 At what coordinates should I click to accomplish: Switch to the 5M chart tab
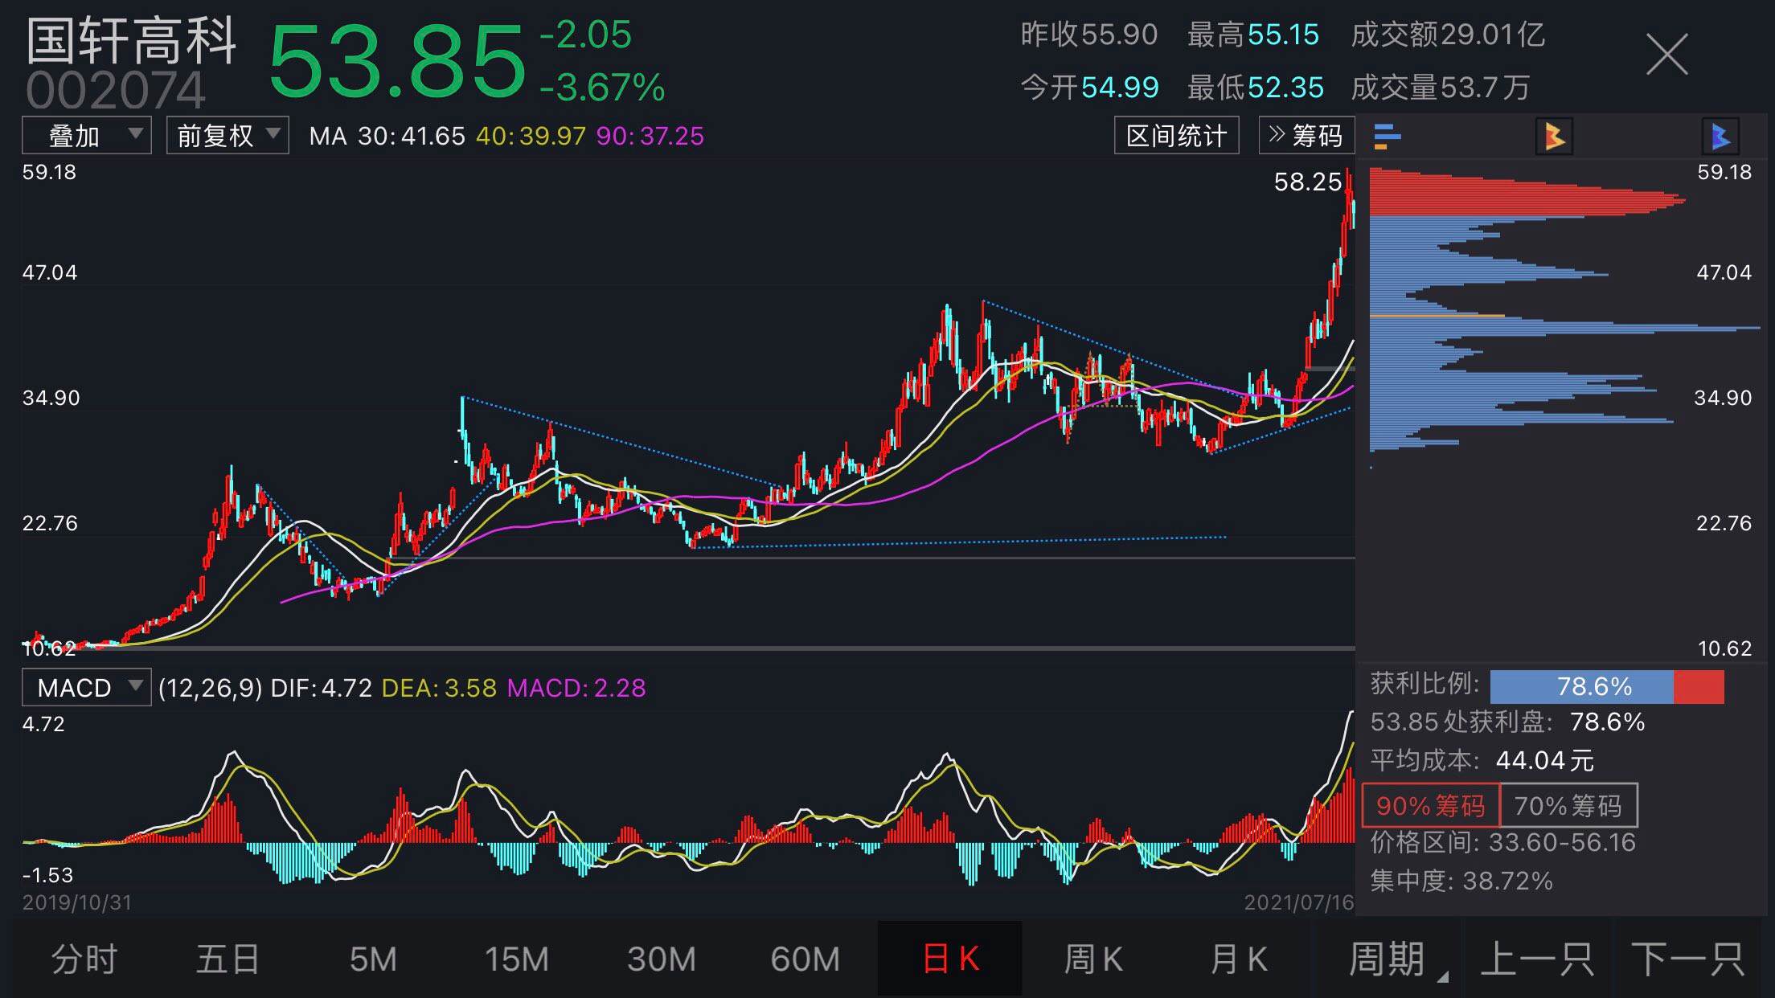coord(373,959)
